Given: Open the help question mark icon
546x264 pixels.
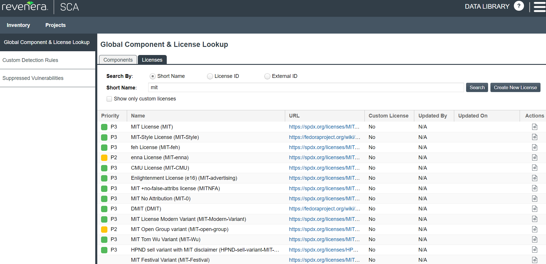Looking at the screenshot, I should [518, 6].
